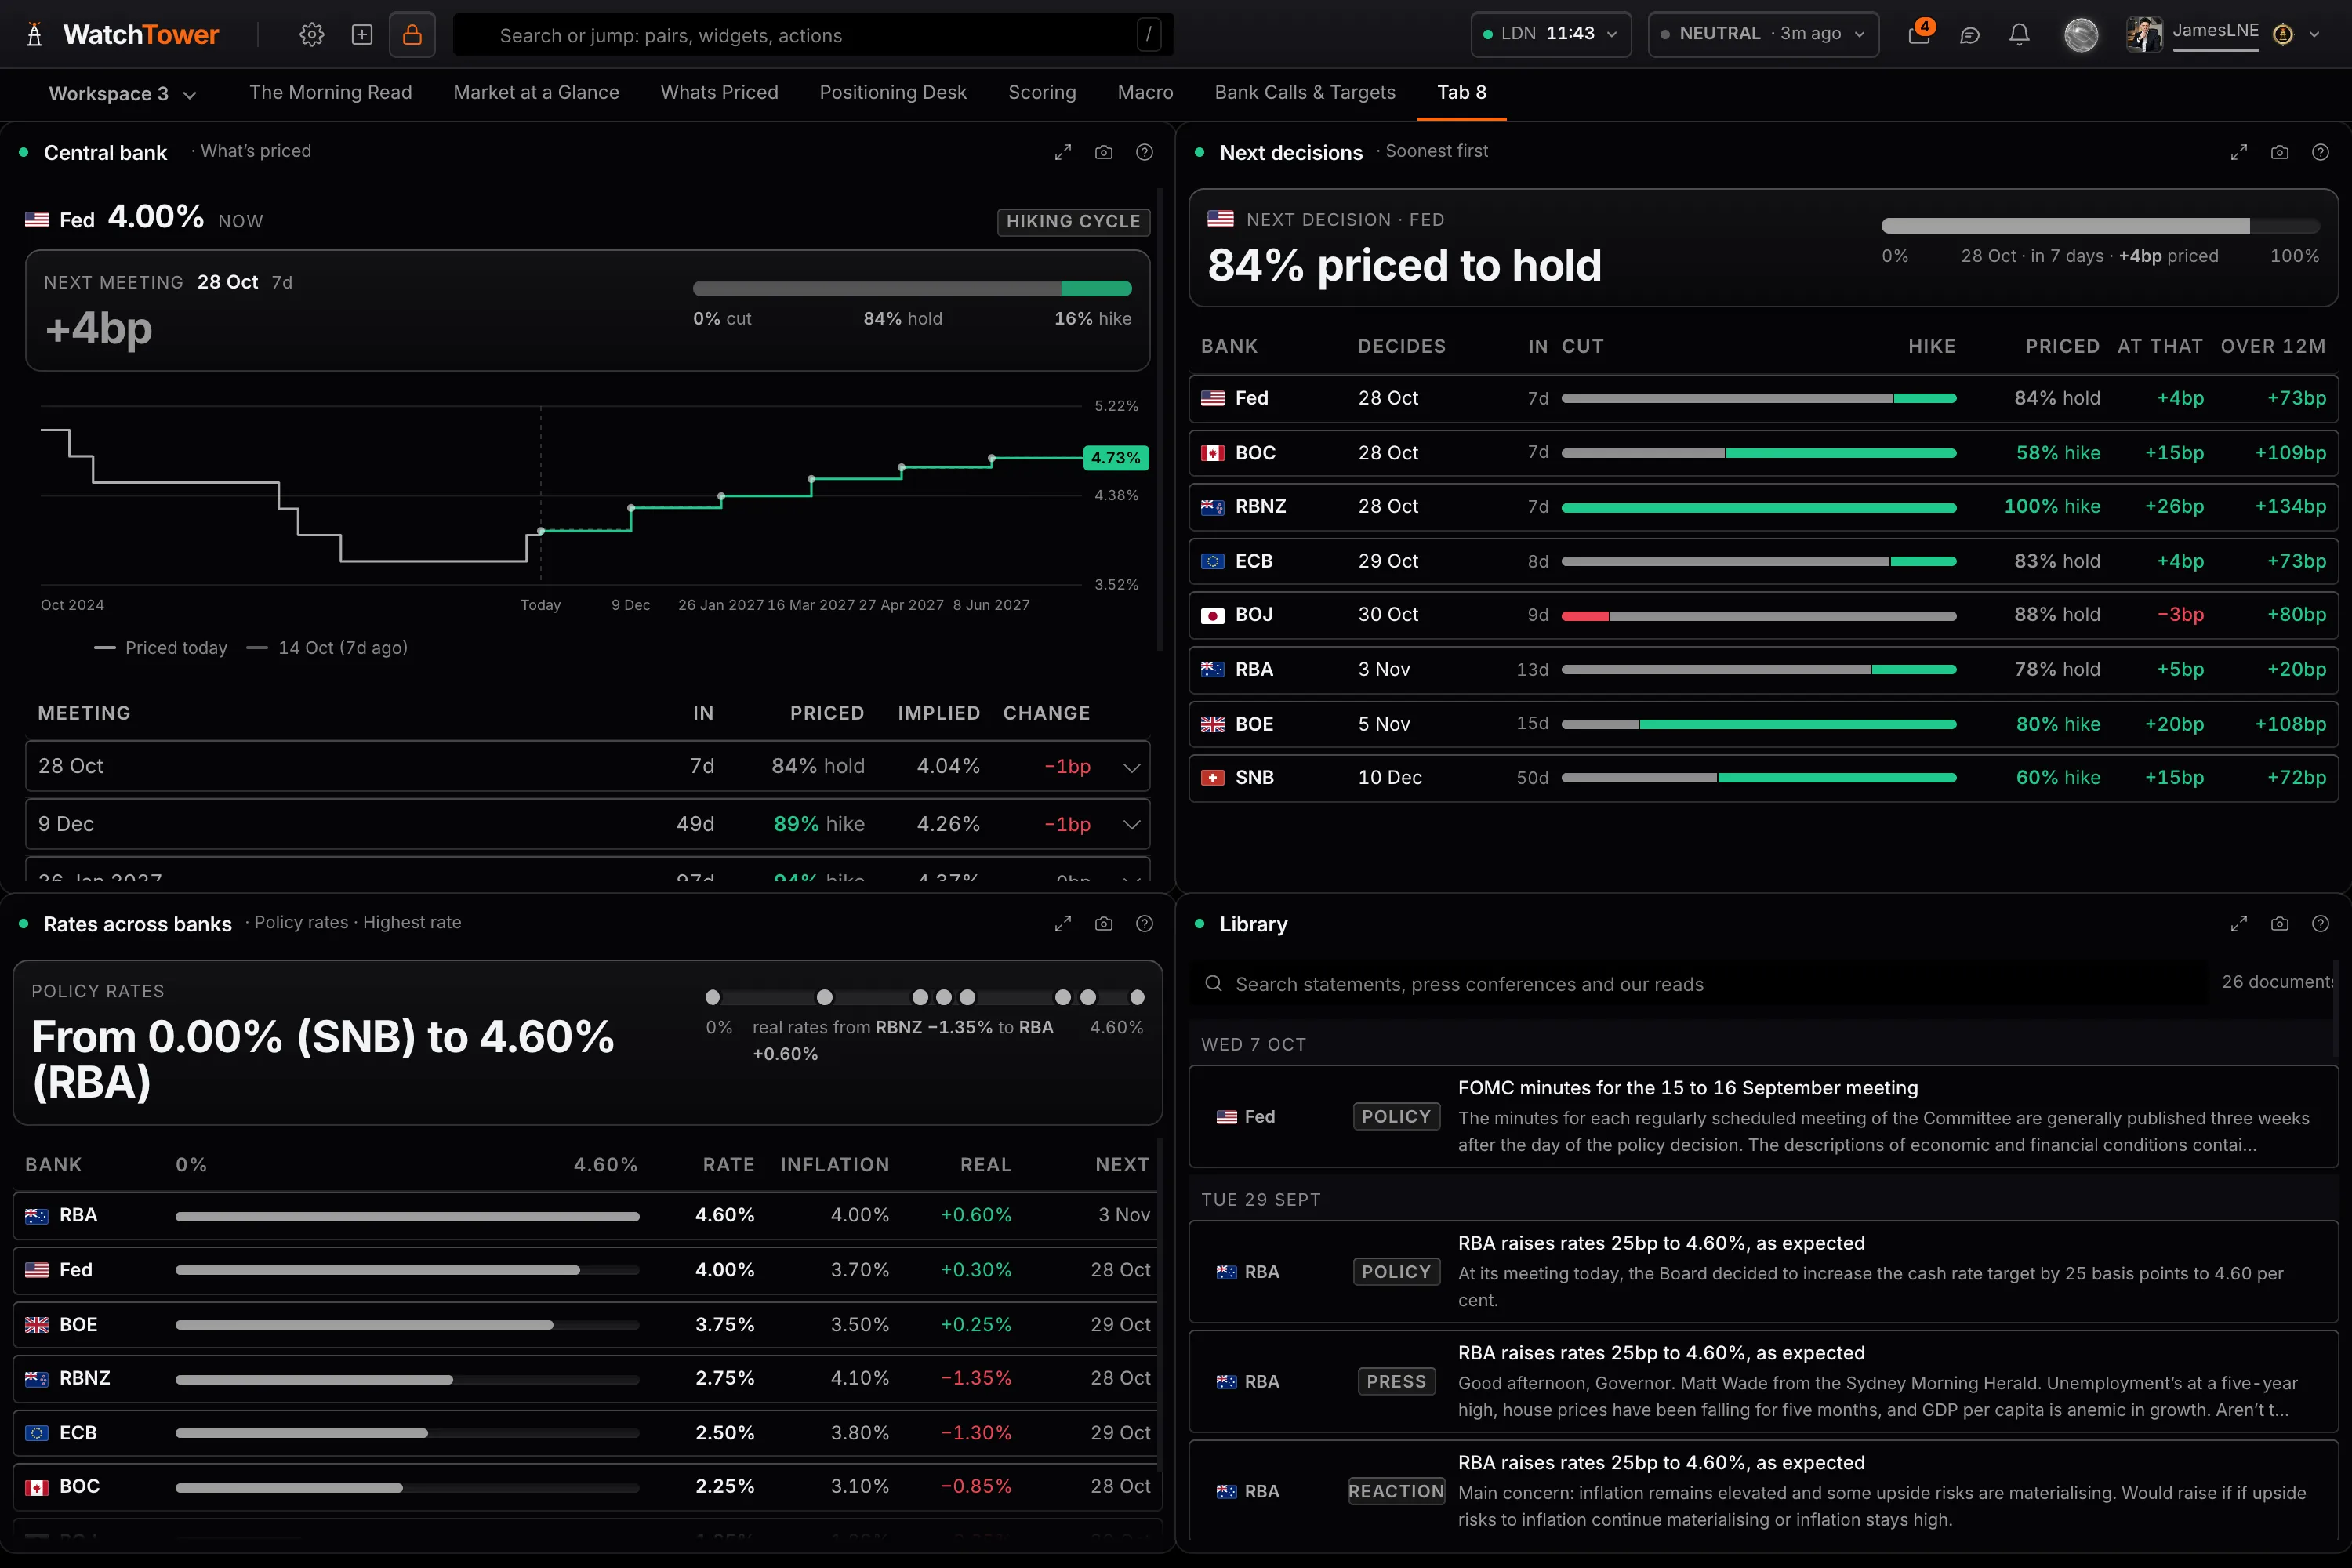The image size is (2352, 1568).
Task: Open help for Central bank widget
Action: pos(1144,152)
